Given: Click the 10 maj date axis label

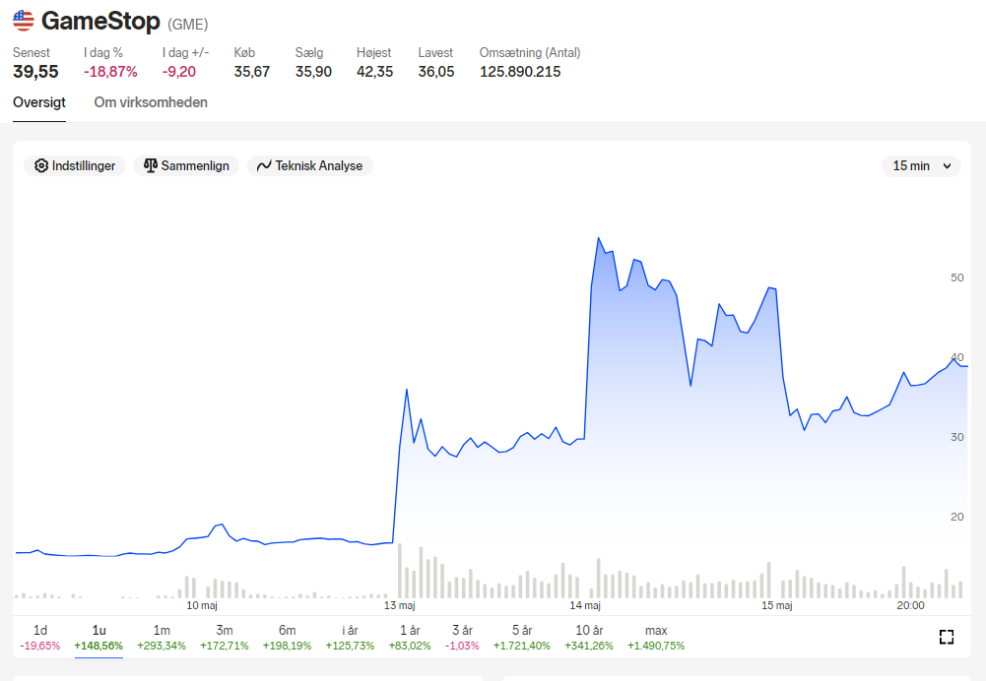Looking at the screenshot, I should [x=202, y=605].
